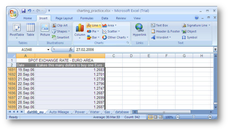Image resolution: width=229 pixels, height=131 pixels.
Task: Click the zoom slider handle
Action: click(193, 117)
